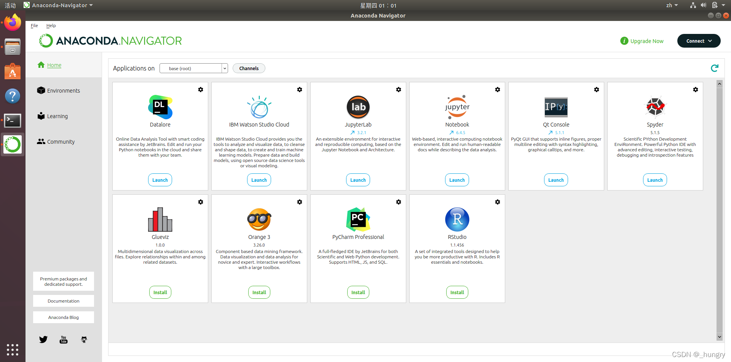Launch Datalore
This screenshot has height=362, width=731.
click(160, 180)
